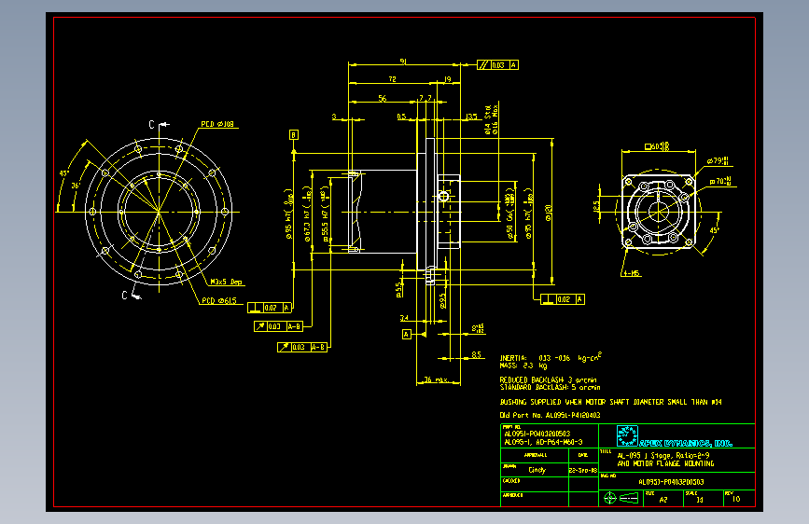
Task: Click the 'BUSHING SUPPLIED' note line
Action: click(x=611, y=402)
